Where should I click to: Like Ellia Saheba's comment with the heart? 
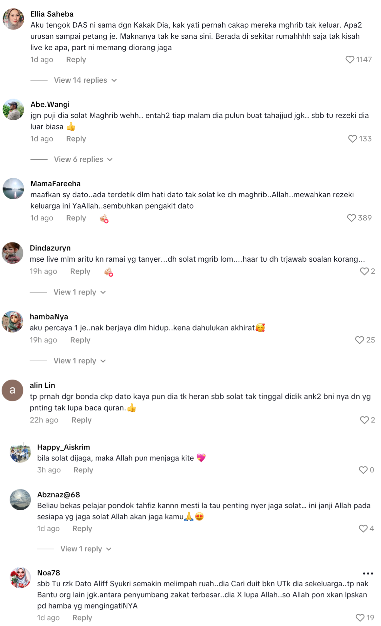(350, 60)
